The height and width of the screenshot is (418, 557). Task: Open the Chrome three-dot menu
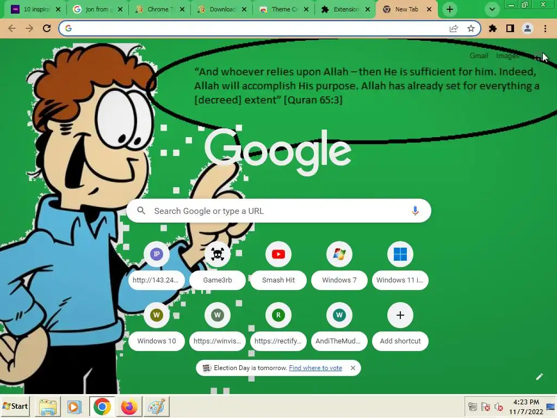click(x=545, y=28)
